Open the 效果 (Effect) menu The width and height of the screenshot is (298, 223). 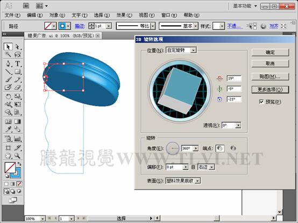point(124,15)
